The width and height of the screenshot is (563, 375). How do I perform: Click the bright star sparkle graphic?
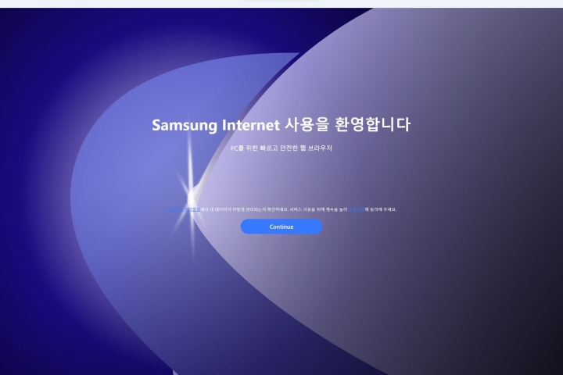[x=191, y=197]
